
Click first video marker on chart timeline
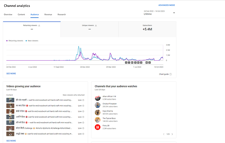point(126,63)
